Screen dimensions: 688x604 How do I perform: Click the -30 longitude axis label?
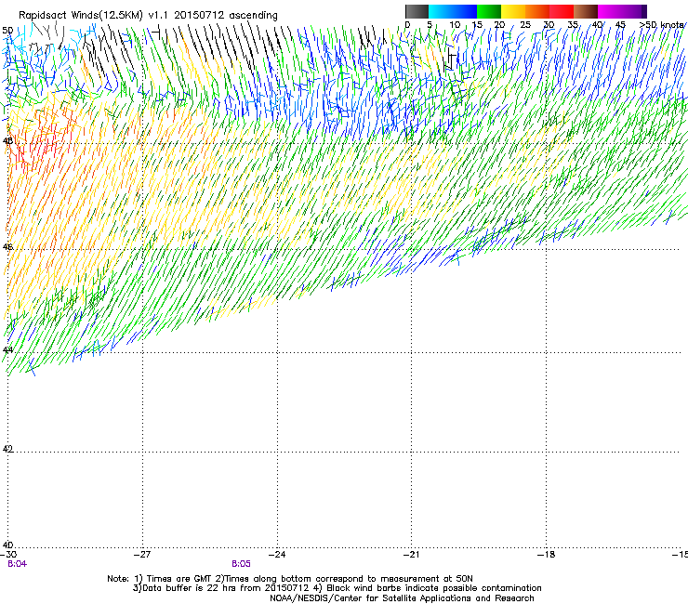[x=8, y=555]
